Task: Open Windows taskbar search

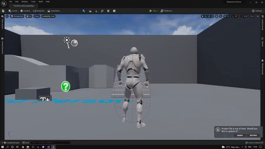Action: point(7,147)
